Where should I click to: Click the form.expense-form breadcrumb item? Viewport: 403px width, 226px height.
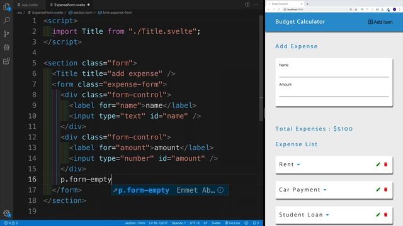click(115, 13)
